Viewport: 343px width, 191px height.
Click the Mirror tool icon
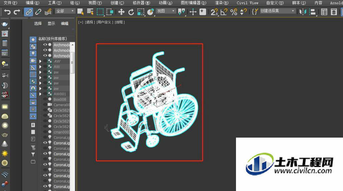(303, 12)
